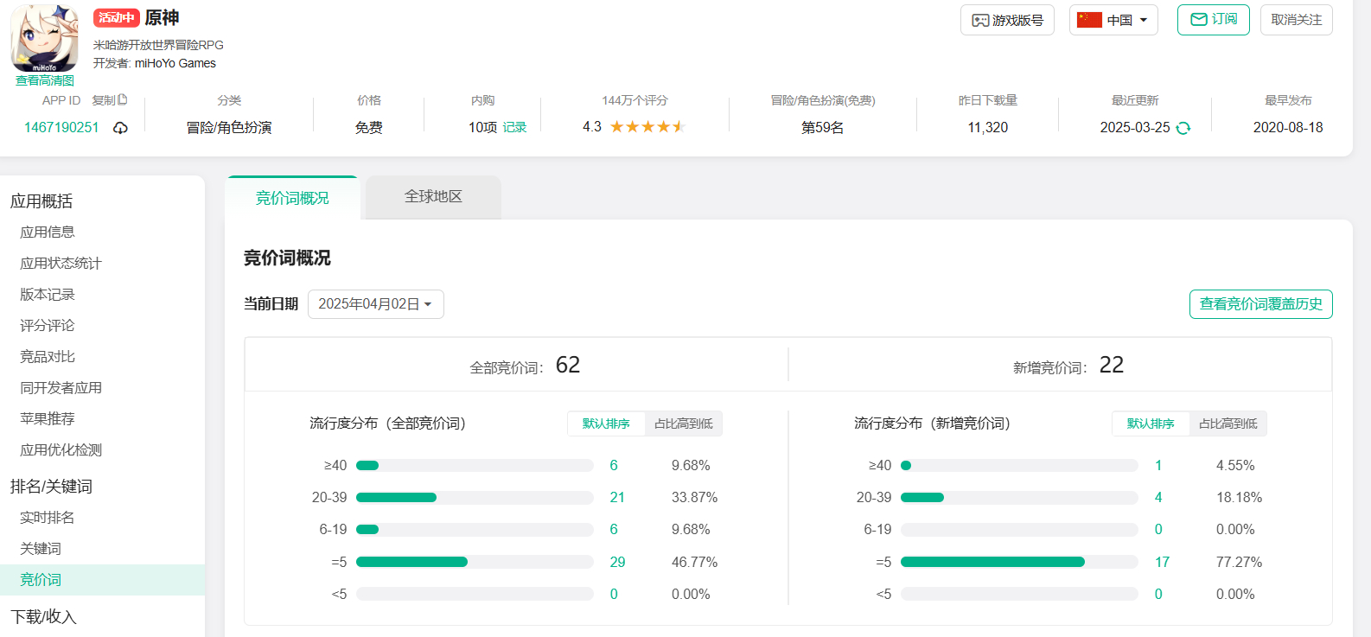Click the 应用概括 sidebar section header

41,201
